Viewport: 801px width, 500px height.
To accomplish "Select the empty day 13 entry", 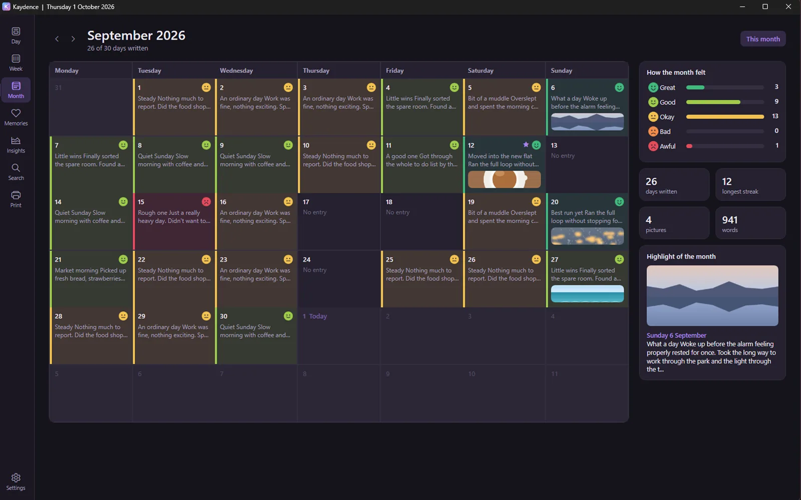I will [587, 164].
